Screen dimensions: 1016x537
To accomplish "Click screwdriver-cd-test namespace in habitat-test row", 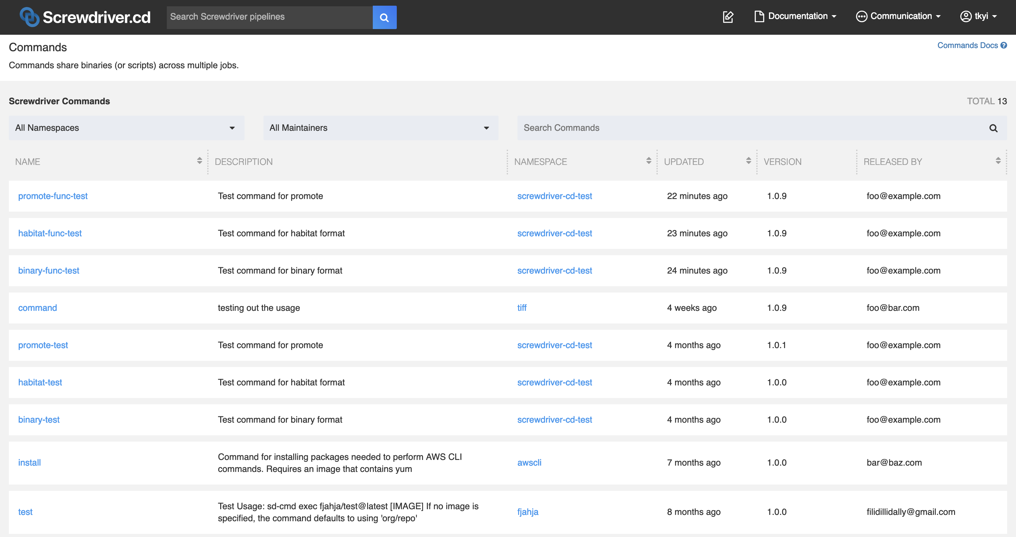I will click(554, 383).
